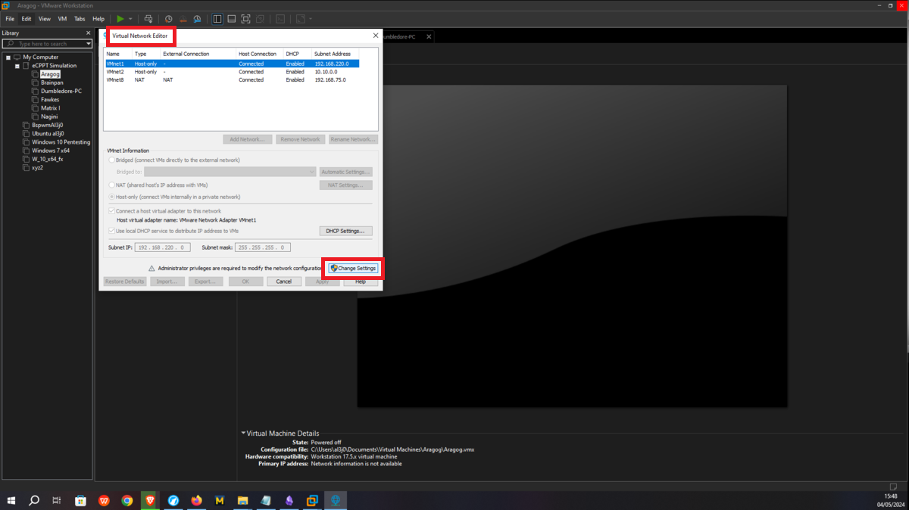Enter full screen mode via toolbar icon
This screenshot has height=510, width=909.
point(245,19)
